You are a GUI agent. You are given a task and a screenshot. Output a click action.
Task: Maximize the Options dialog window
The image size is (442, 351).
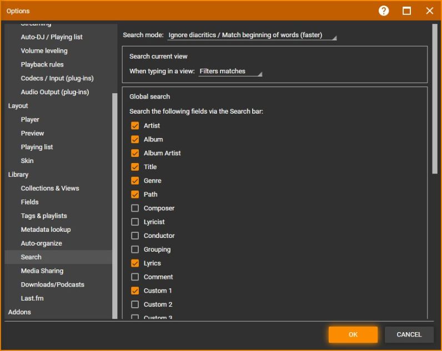tap(406, 11)
